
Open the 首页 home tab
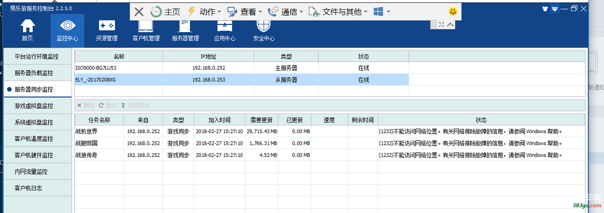click(27, 30)
